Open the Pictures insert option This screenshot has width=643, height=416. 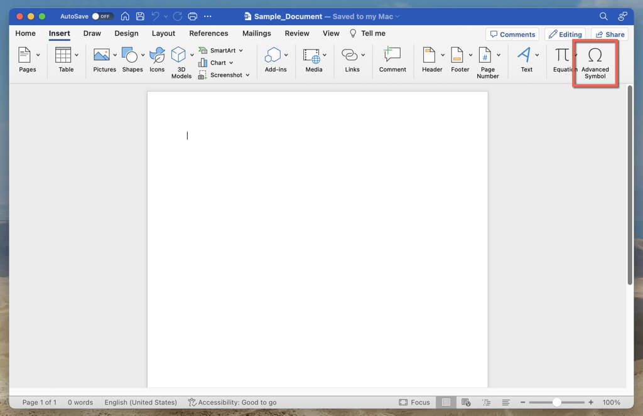point(104,60)
